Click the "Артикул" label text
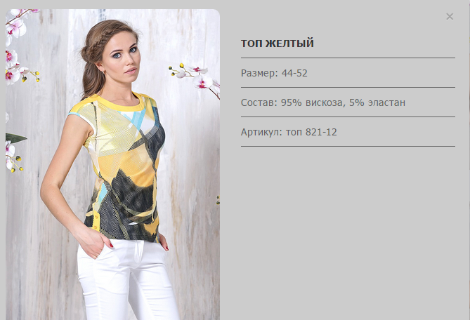The height and width of the screenshot is (320, 470). (x=261, y=132)
